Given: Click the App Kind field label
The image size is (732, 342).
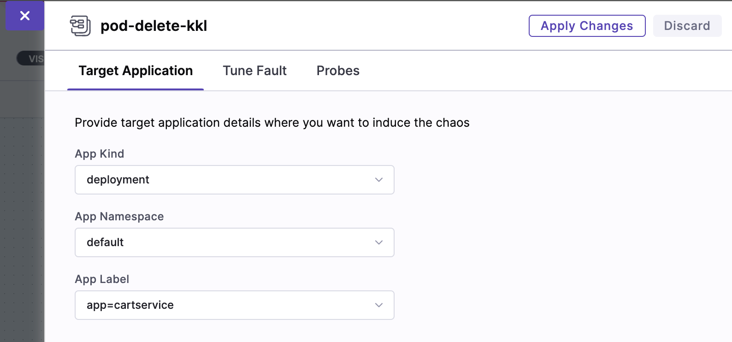Looking at the screenshot, I should (100, 154).
